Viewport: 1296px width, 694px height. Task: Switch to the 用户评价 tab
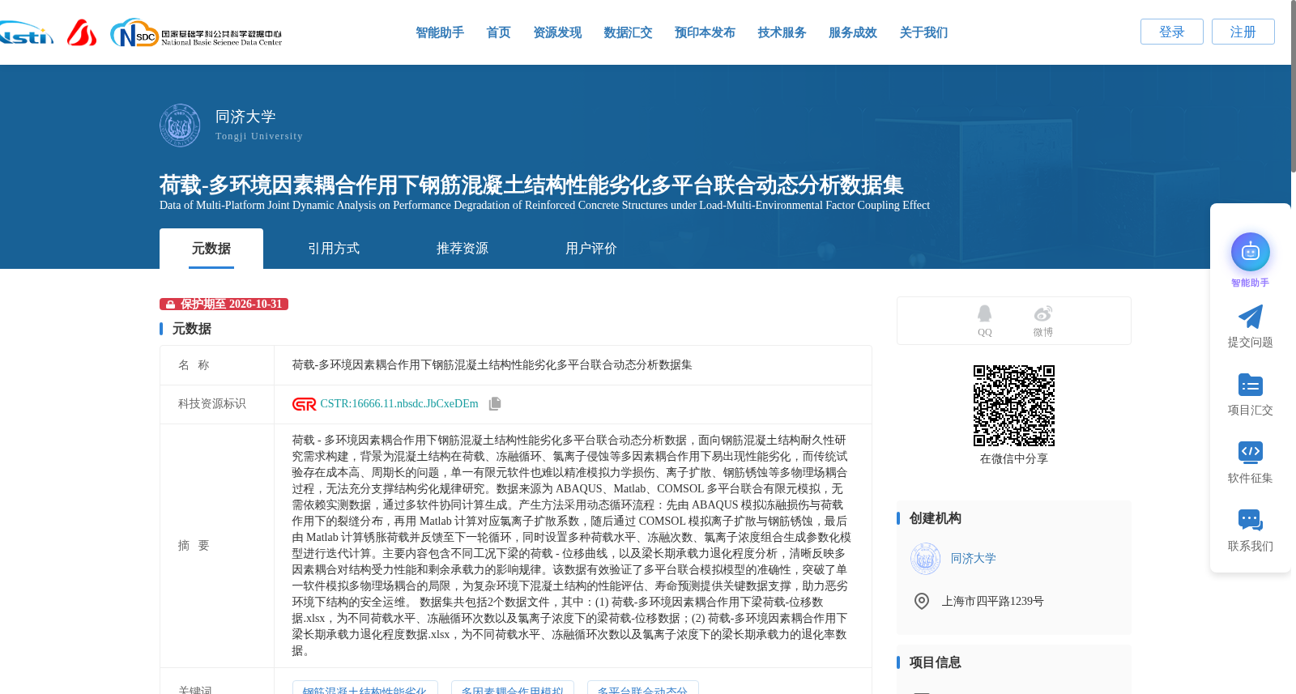coord(591,249)
